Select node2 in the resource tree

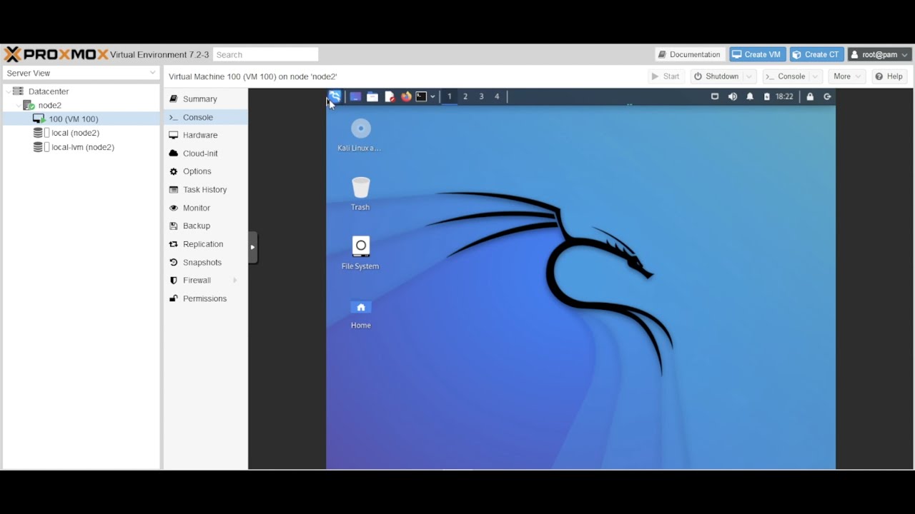(50, 106)
